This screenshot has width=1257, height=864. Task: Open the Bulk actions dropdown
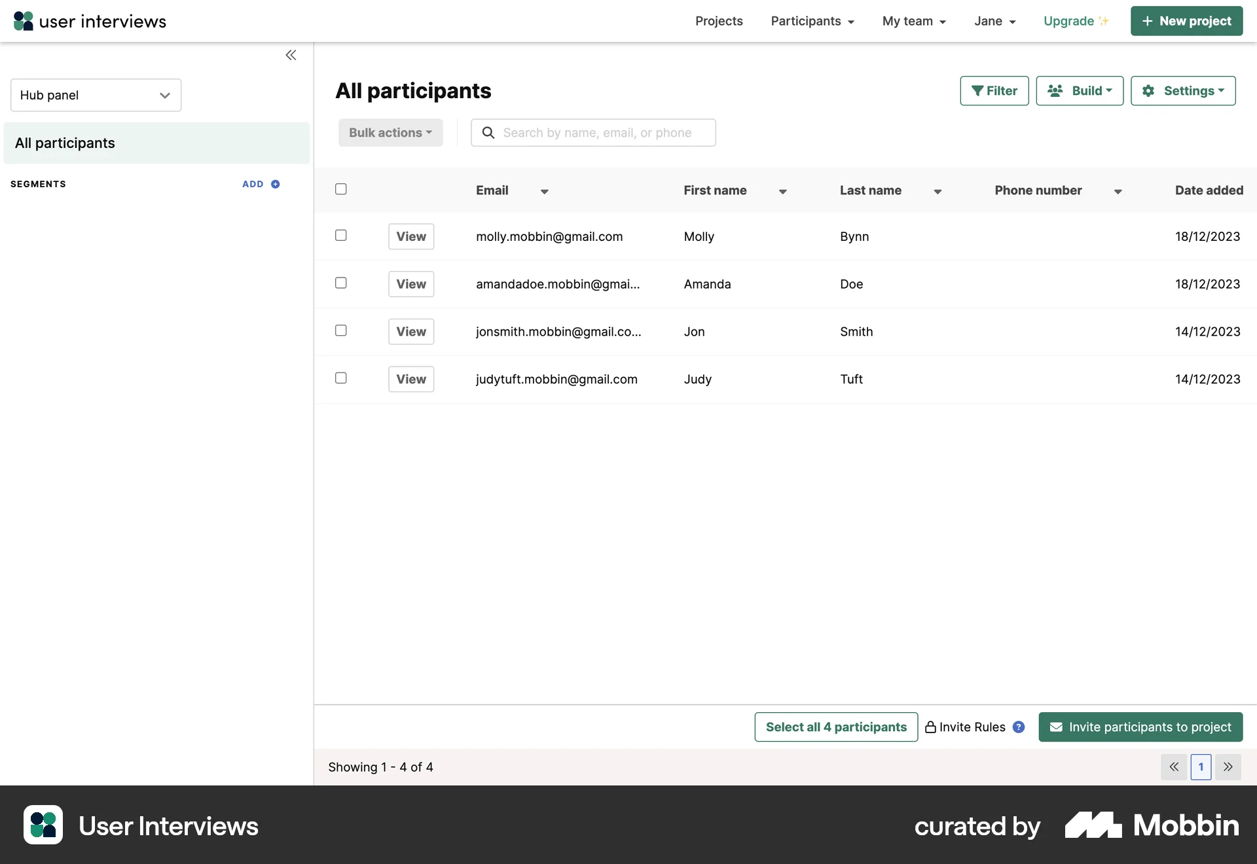click(x=390, y=132)
